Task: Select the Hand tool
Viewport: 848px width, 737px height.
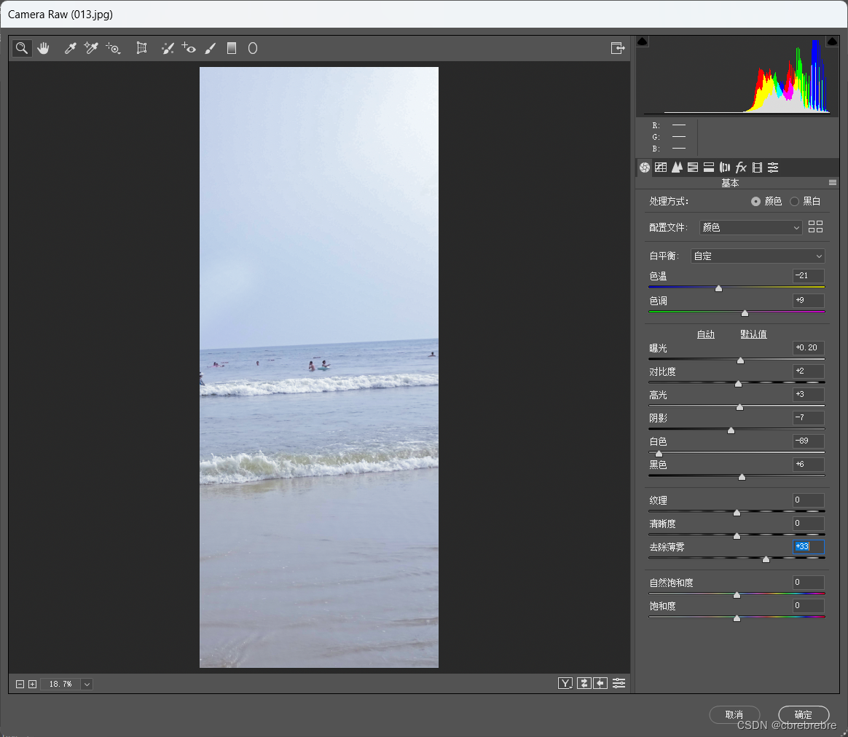Action: click(x=43, y=48)
